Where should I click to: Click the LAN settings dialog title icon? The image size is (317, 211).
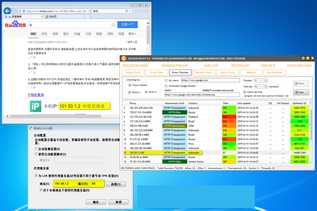tap(31, 128)
